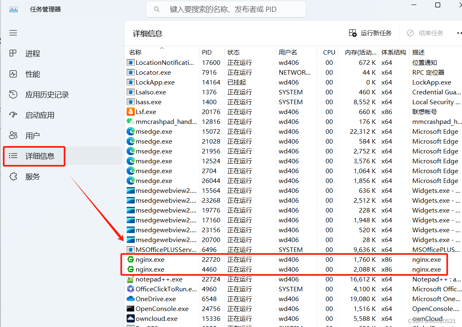Click the Edge icon for PID 15072
The height and width of the screenshot is (327, 462).
pos(131,131)
